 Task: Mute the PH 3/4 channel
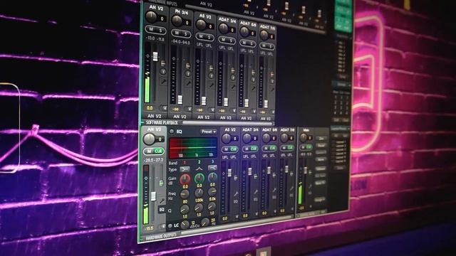(177, 33)
